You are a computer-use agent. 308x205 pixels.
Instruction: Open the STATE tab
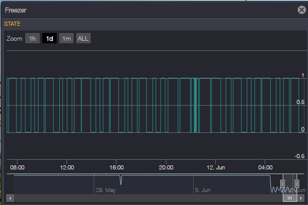tap(12, 24)
